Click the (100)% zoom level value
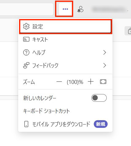The image size is (131, 146). tap(75, 82)
